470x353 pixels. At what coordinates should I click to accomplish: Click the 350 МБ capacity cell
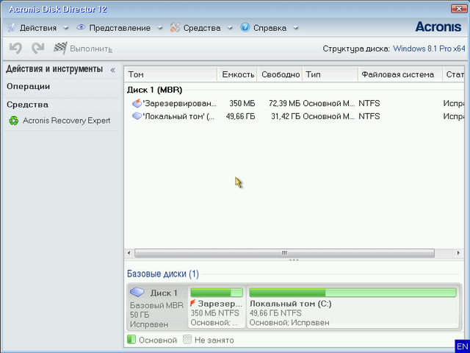[x=242, y=104]
